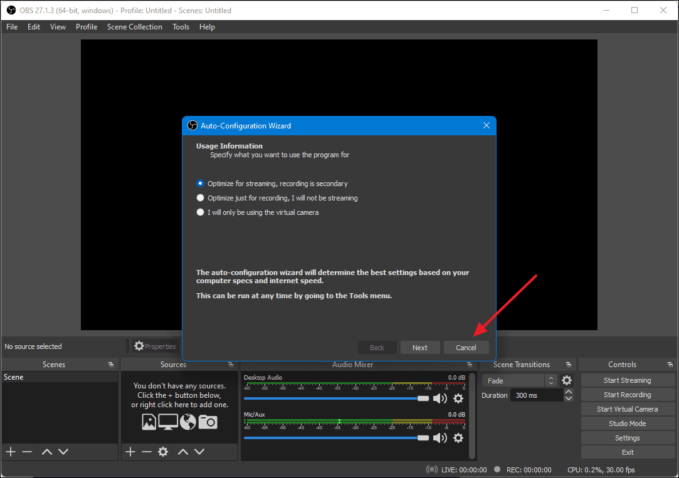Start the Virtual Camera
Image resolution: width=679 pixels, height=478 pixels.
[628, 409]
